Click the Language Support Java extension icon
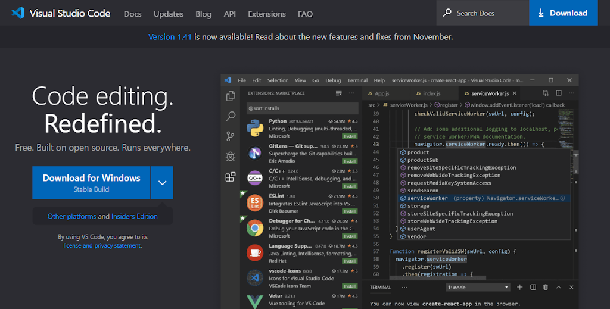The image size is (610, 309). click(x=255, y=252)
